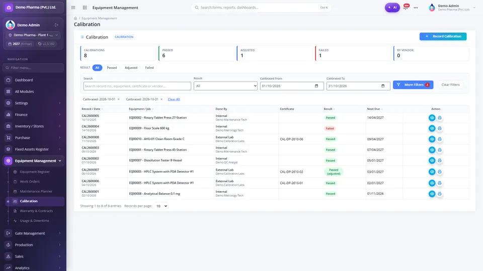Screen dimensions: 483x271
Task: Print calibration record CAL2600005
Action: 440,117
